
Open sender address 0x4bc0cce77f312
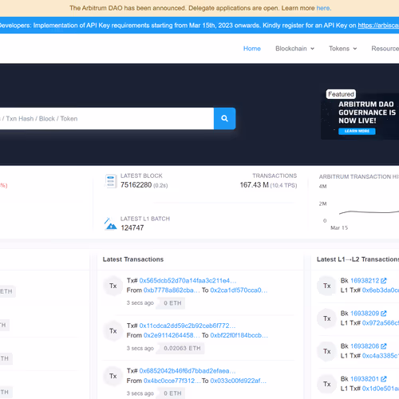pos(172,381)
